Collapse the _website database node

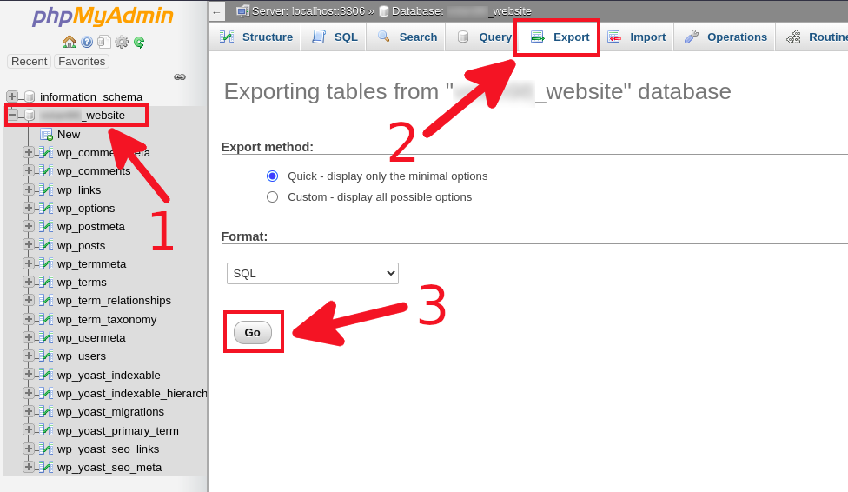pyautogui.click(x=12, y=115)
